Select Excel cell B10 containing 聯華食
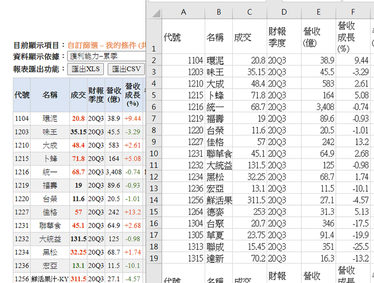The image size is (374, 283). click(x=219, y=154)
